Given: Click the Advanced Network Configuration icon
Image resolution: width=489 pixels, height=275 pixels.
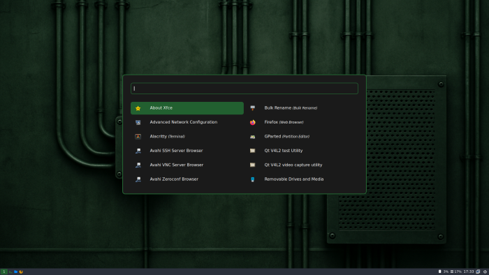Looking at the screenshot, I should coord(138,122).
